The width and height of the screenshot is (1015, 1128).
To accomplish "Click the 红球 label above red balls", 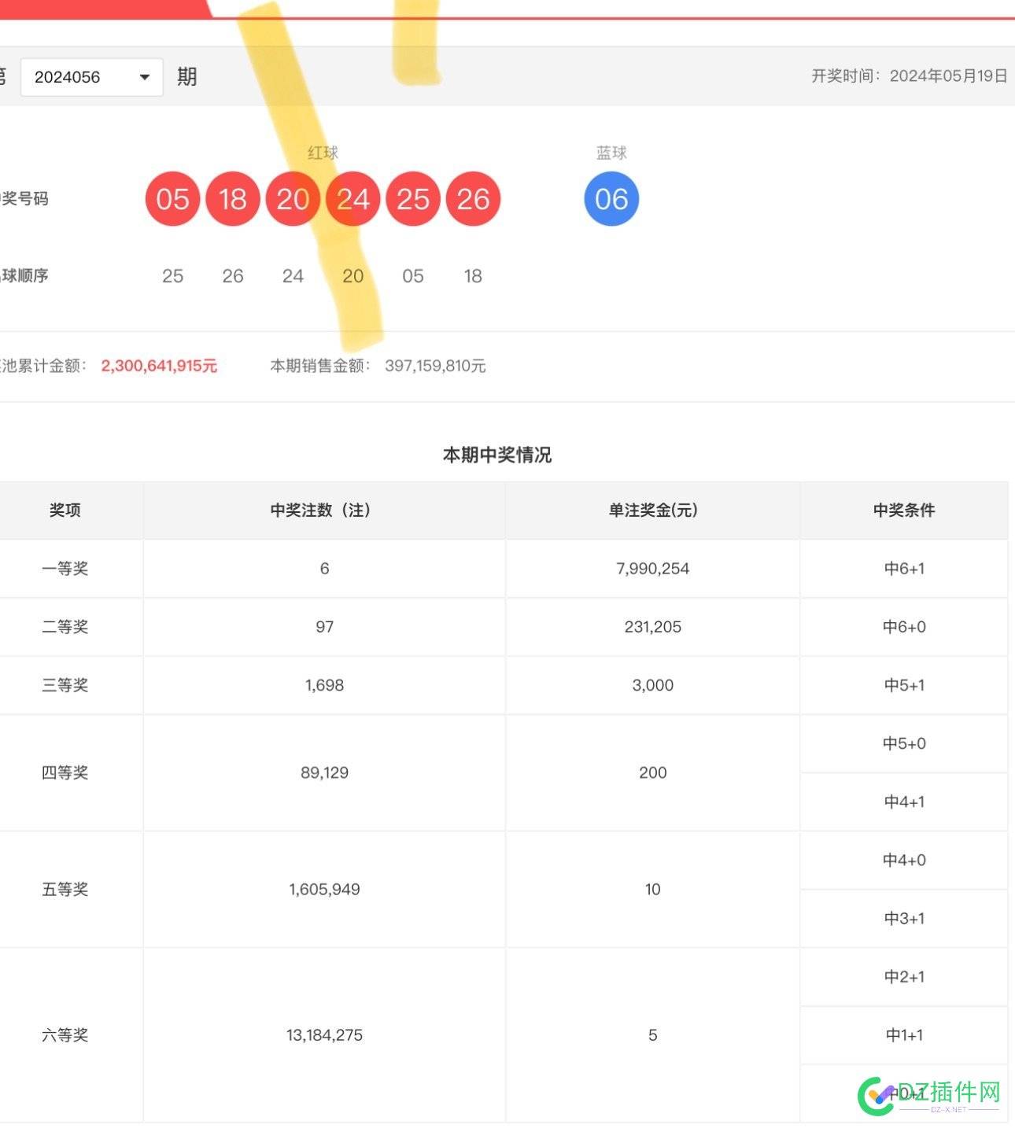I will [x=323, y=153].
